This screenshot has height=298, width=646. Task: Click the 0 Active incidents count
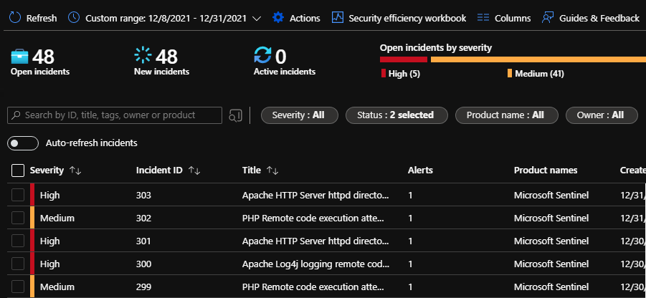pyautogui.click(x=280, y=57)
